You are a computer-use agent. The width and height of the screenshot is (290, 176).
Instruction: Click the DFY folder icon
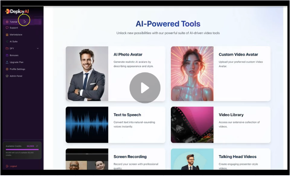point(7,48)
